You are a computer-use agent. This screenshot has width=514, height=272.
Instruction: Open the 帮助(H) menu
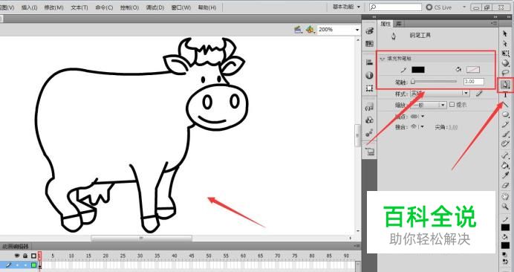206,7
